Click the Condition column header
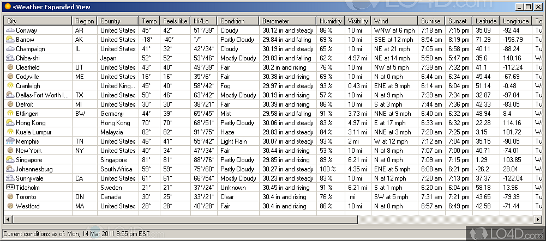 click(x=238, y=21)
